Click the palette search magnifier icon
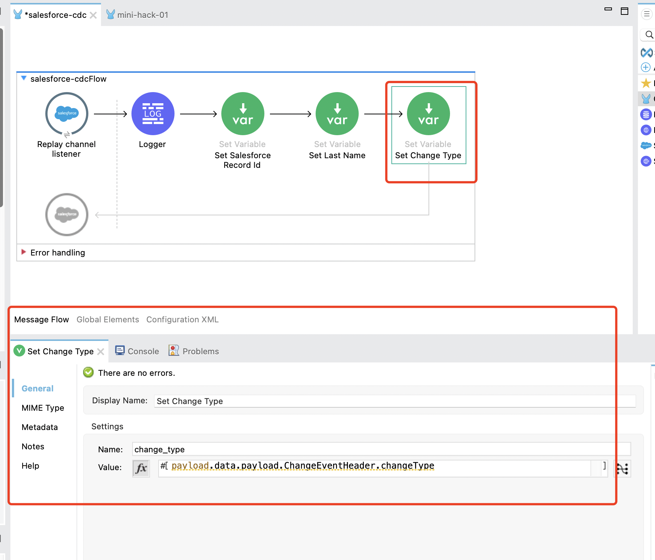 [649, 35]
